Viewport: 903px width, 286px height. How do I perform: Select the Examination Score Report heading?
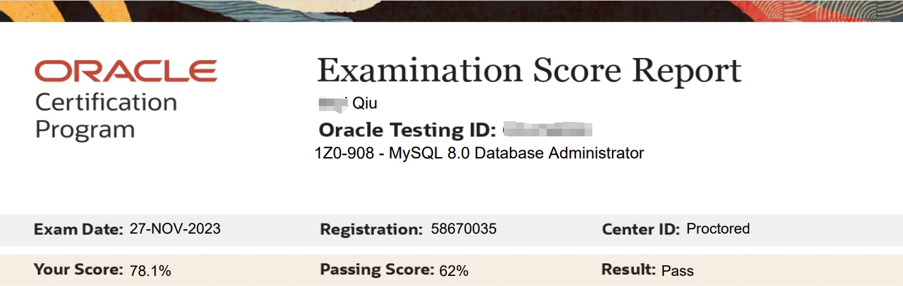(529, 70)
